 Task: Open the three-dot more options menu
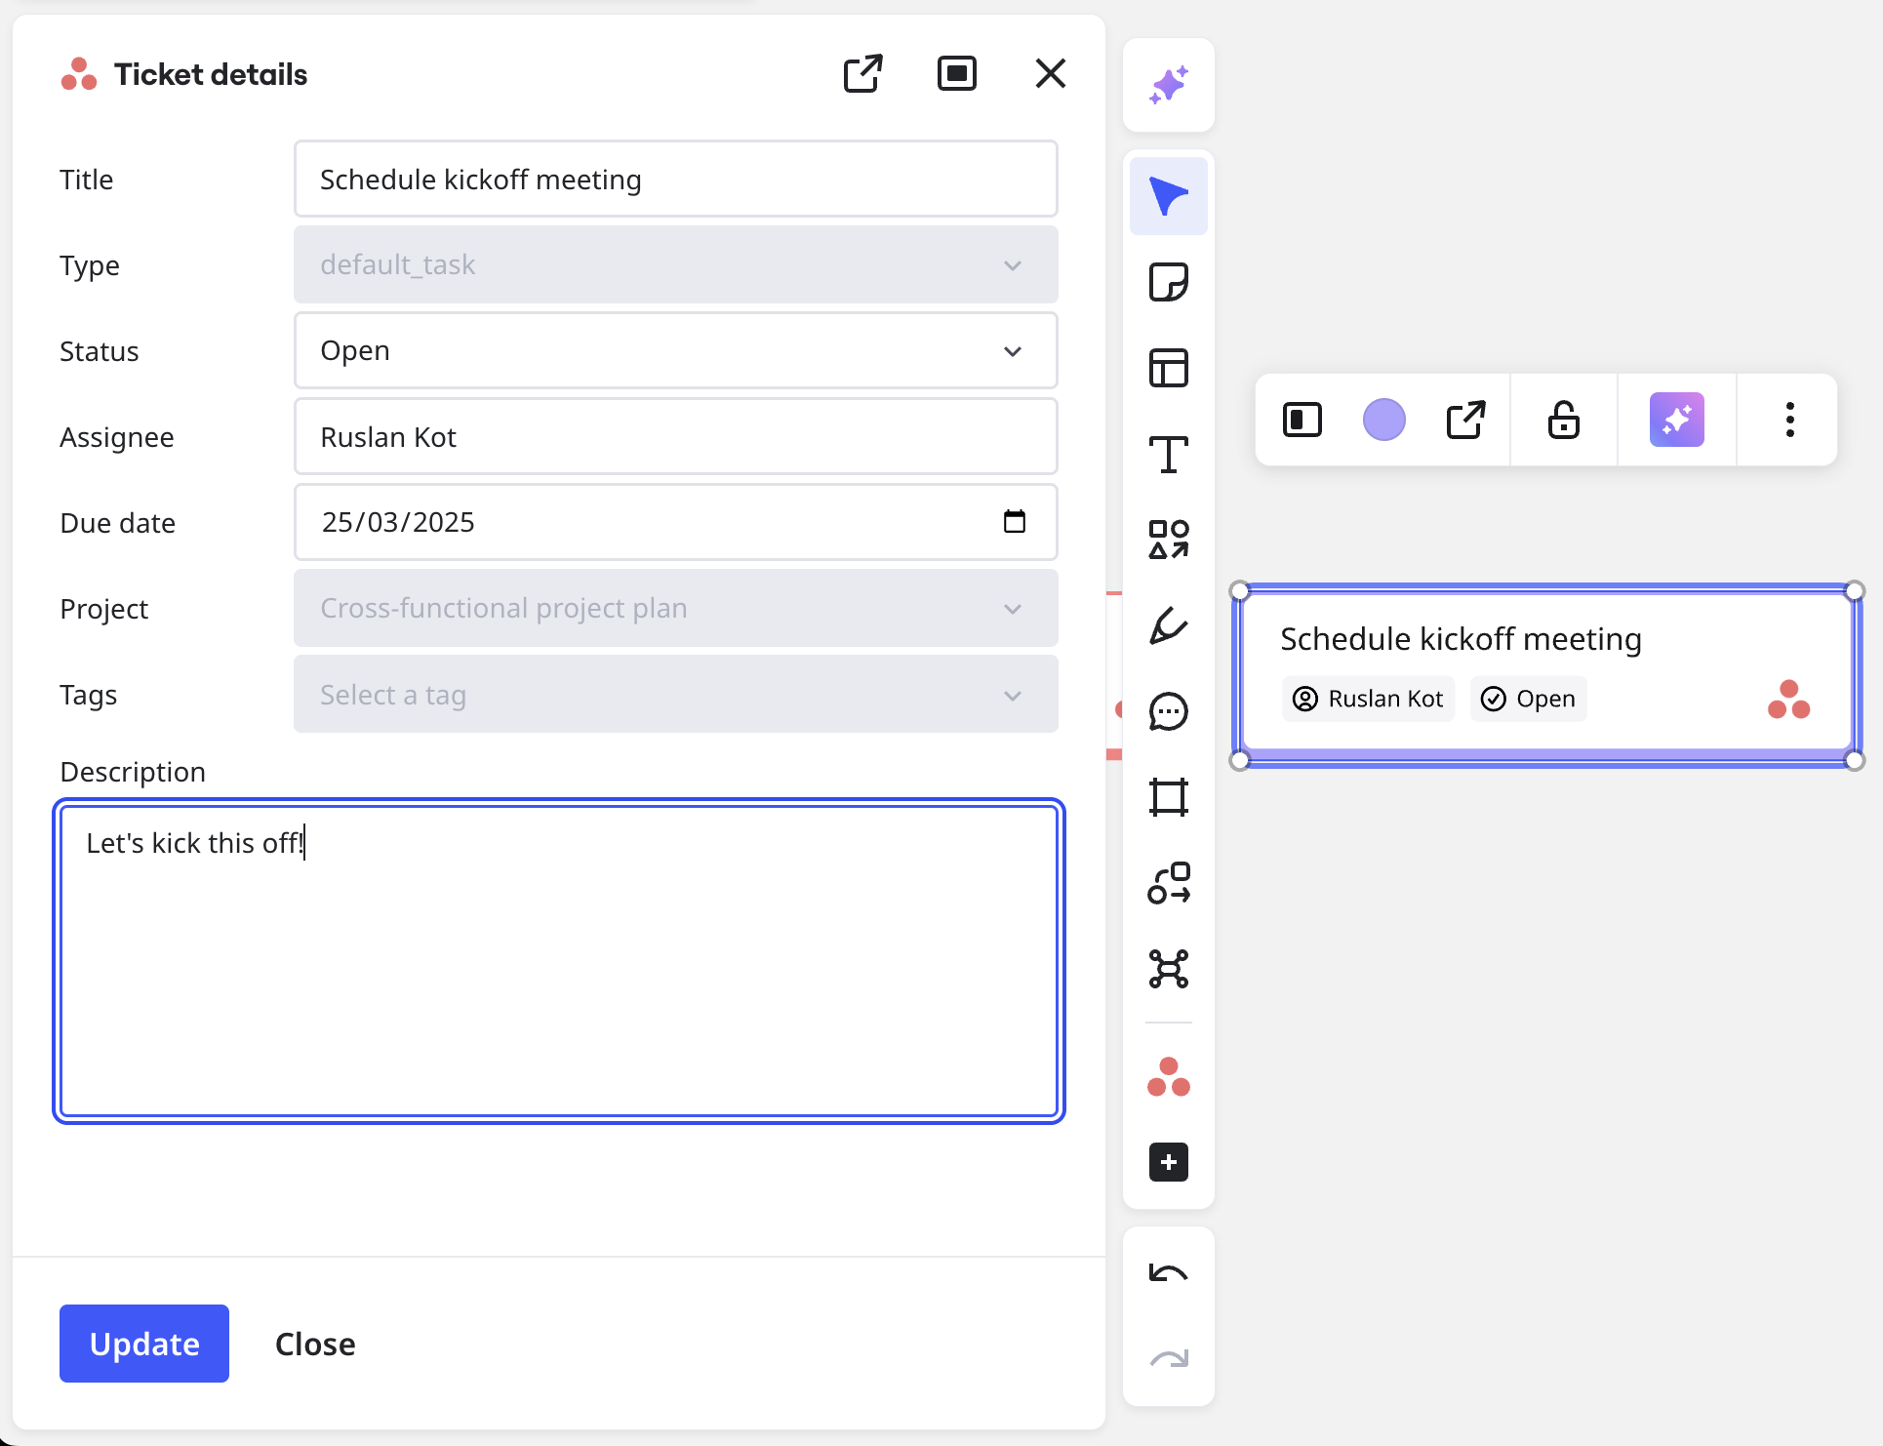pyautogui.click(x=1788, y=420)
